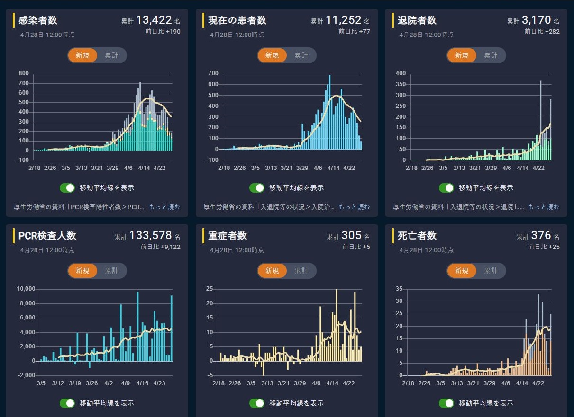Turn off moving average for PCR検査人数 chart
574x417 pixels.
pos(67,403)
